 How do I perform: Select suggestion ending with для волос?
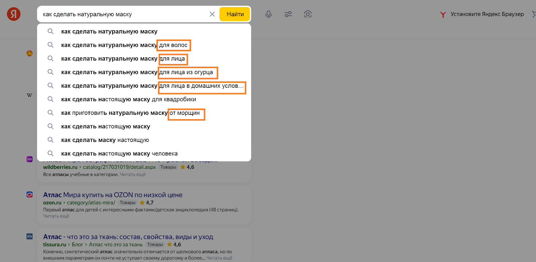[124, 45]
